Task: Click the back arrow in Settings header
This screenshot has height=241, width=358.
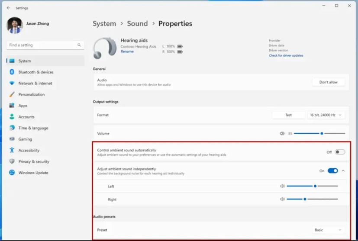Action: 8,8
